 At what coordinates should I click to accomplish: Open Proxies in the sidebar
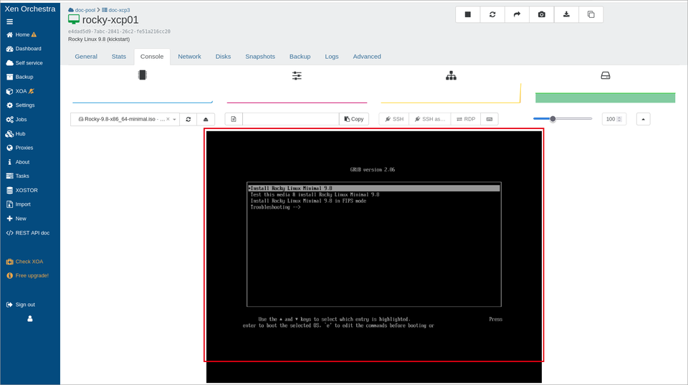pos(20,148)
